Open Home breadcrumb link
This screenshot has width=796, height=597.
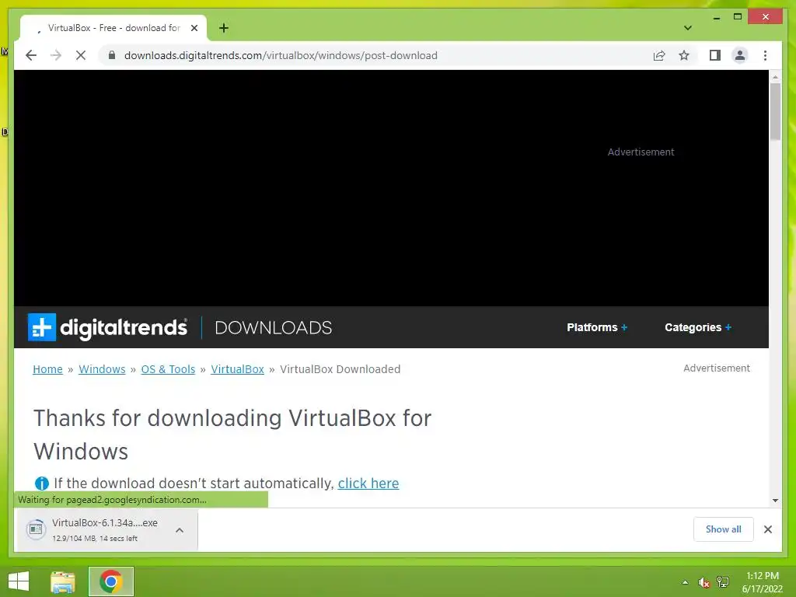point(47,369)
